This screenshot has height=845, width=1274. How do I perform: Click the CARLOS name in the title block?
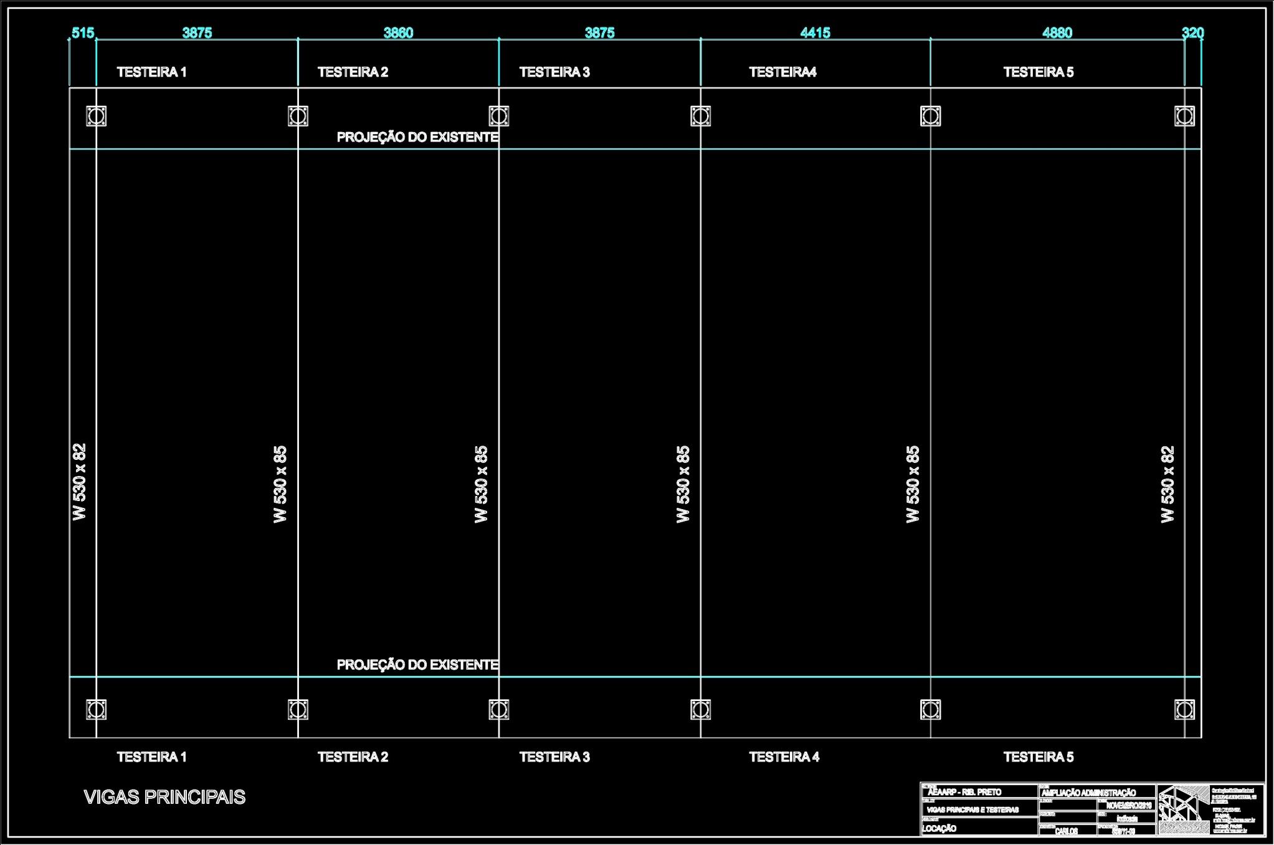click(x=1066, y=831)
